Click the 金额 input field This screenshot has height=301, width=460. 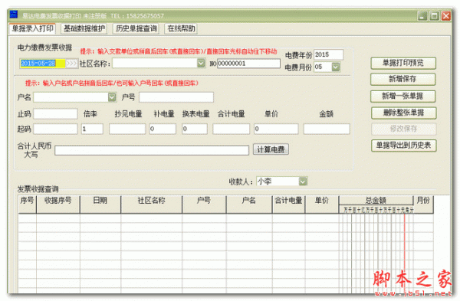coord(327,129)
